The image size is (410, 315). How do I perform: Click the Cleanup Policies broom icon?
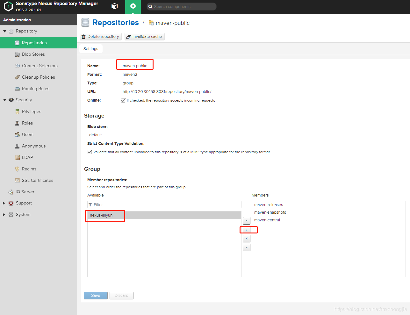(x=17, y=77)
